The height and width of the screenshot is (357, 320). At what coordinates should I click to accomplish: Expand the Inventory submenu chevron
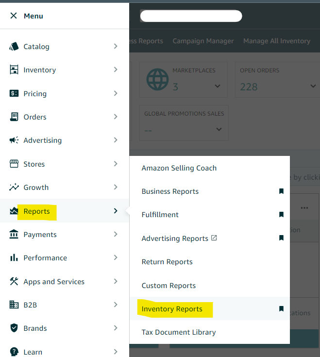pos(116,69)
